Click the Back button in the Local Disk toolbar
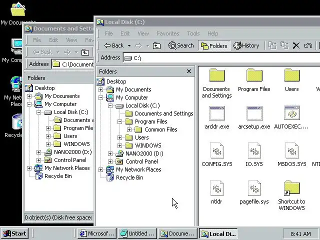The image size is (320, 240). (114, 45)
